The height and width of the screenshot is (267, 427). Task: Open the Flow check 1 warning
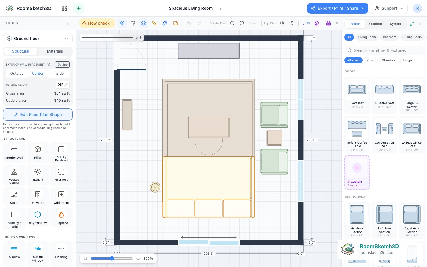[97, 23]
